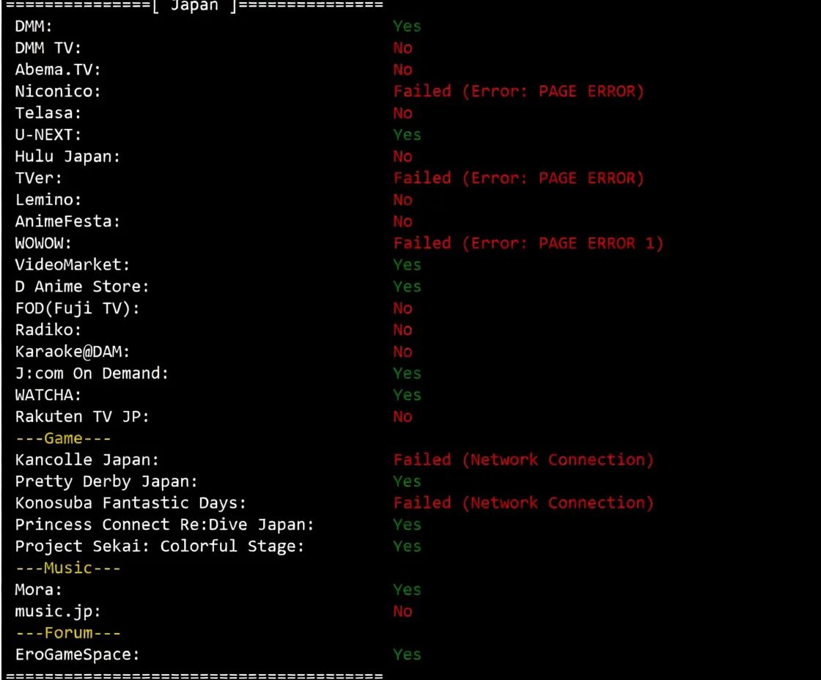This screenshot has height=680, width=821.
Task: Select Project Sekai: Colorful Stage line
Action: pyautogui.click(x=159, y=547)
